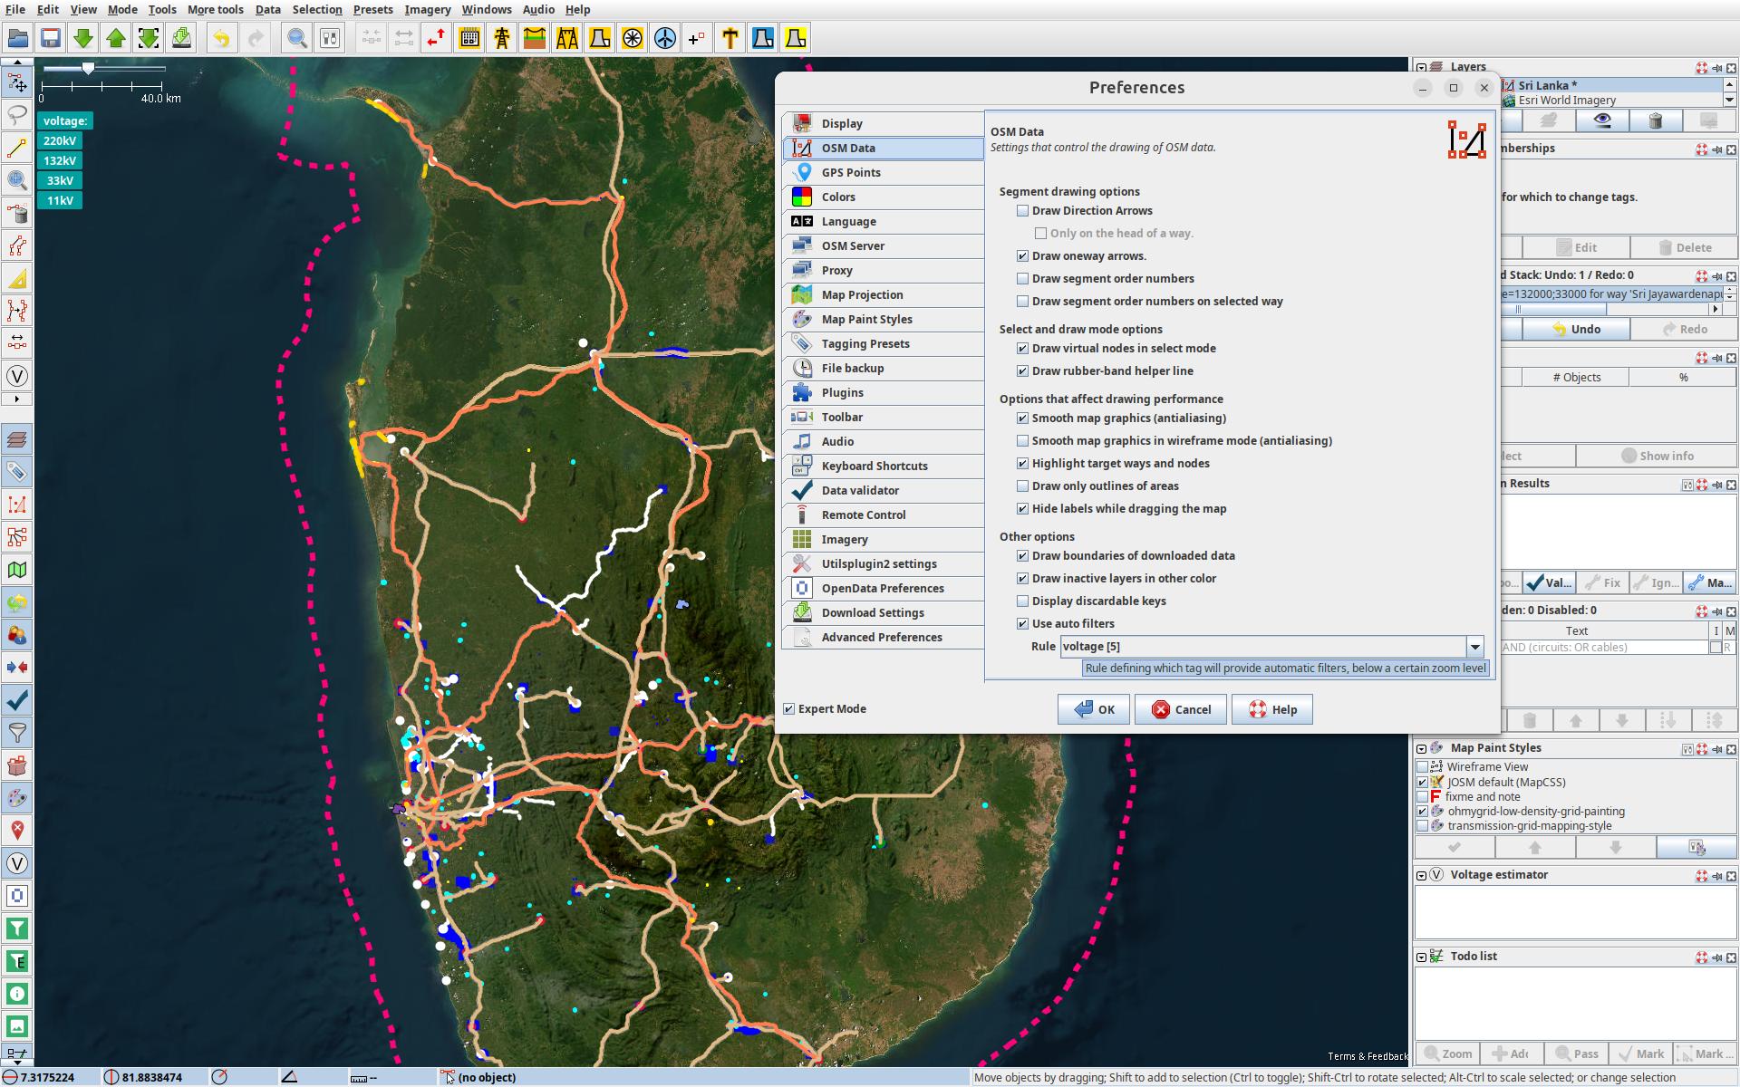Click the Upload data green up-arrow icon
This screenshot has height=1087, width=1740.
tap(116, 38)
